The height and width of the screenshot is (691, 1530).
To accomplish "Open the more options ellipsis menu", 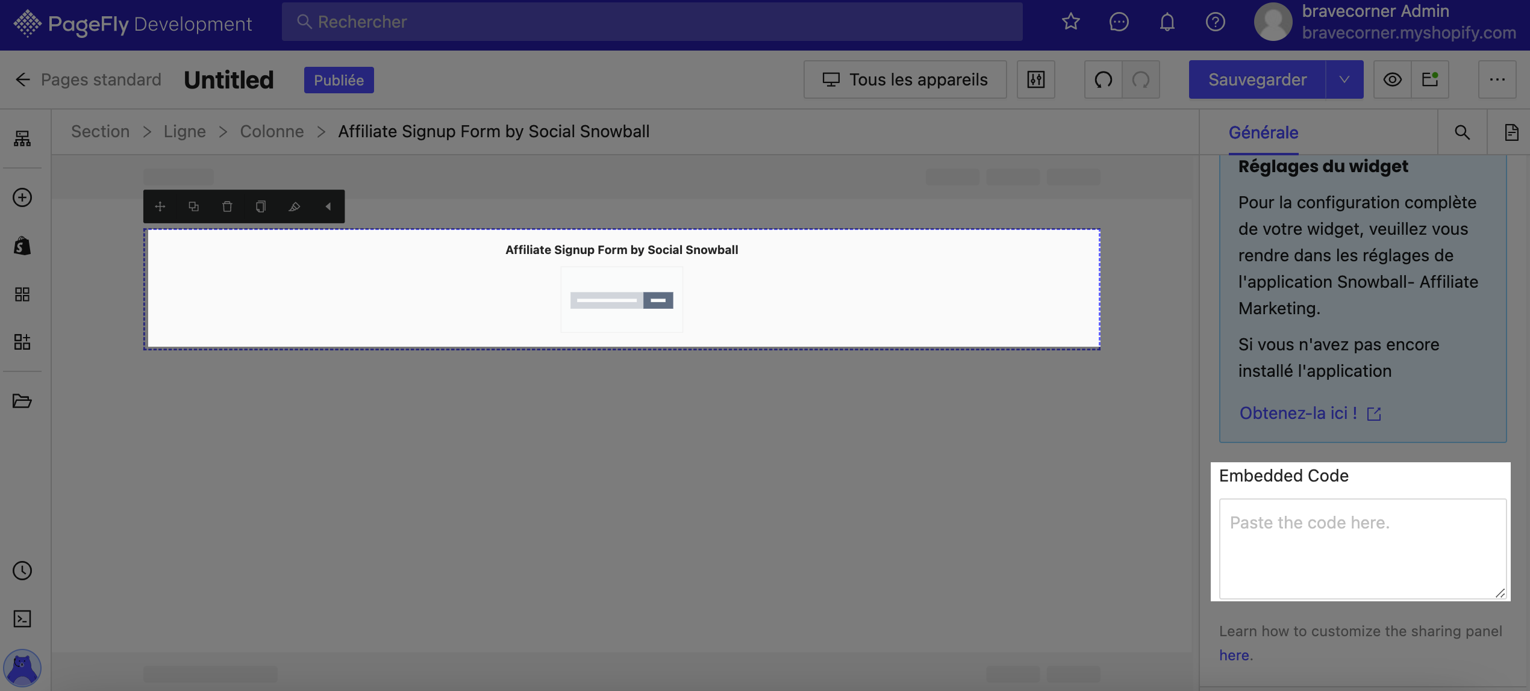I will click(x=1497, y=79).
